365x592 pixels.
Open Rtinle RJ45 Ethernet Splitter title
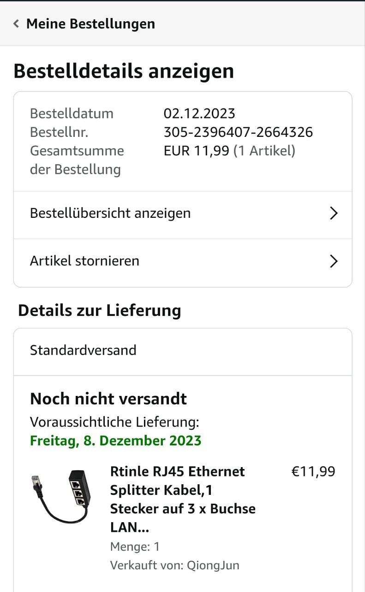pos(183,499)
